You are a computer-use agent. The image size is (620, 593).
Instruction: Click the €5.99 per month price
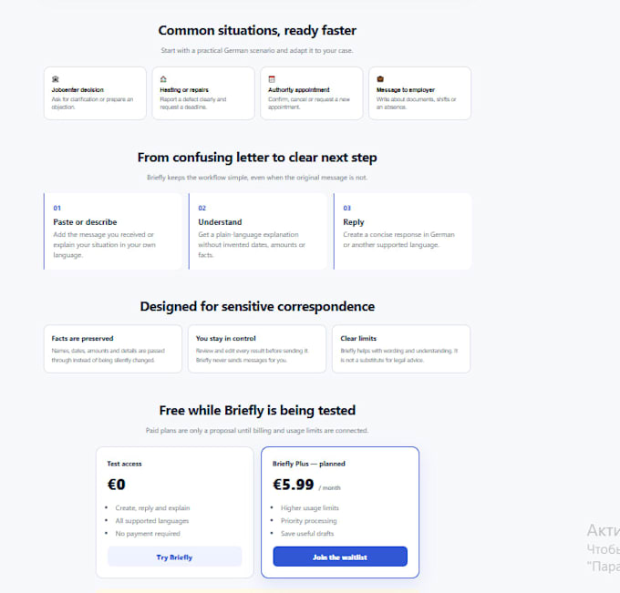point(306,485)
